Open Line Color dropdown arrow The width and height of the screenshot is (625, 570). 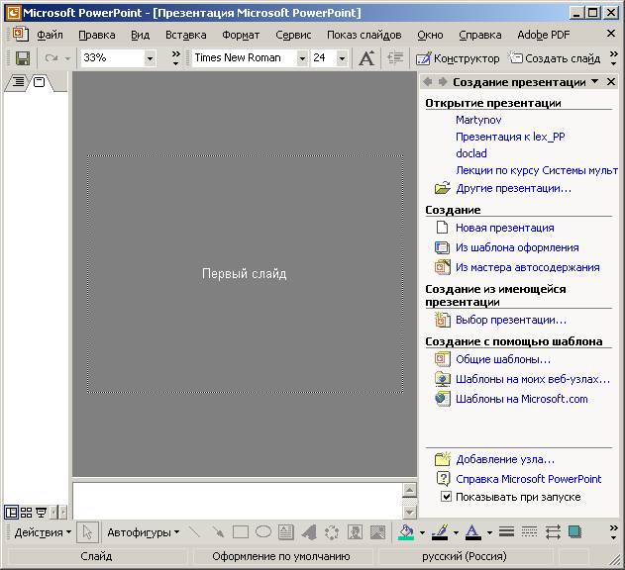click(x=456, y=532)
